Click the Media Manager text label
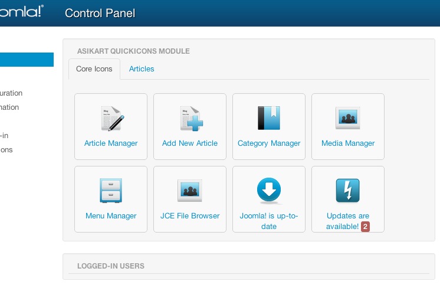This screenshot has height=291, width=440. click(x=348, y=143)
